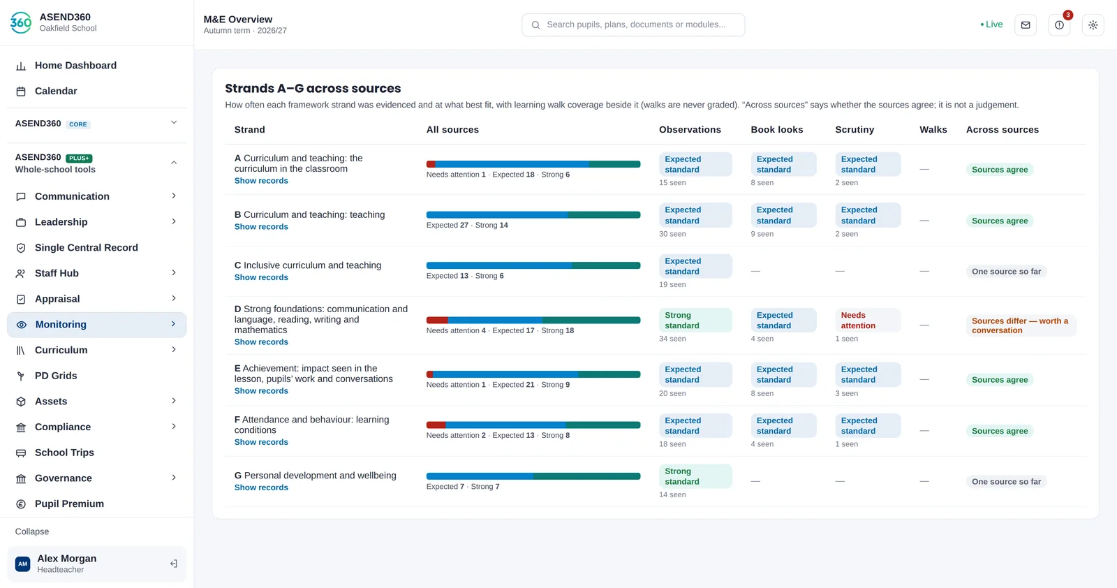Click the Appraisal checklist icon
This screenshot has height=588, width=1117.
pyautogui.click(x=21, y=299)
